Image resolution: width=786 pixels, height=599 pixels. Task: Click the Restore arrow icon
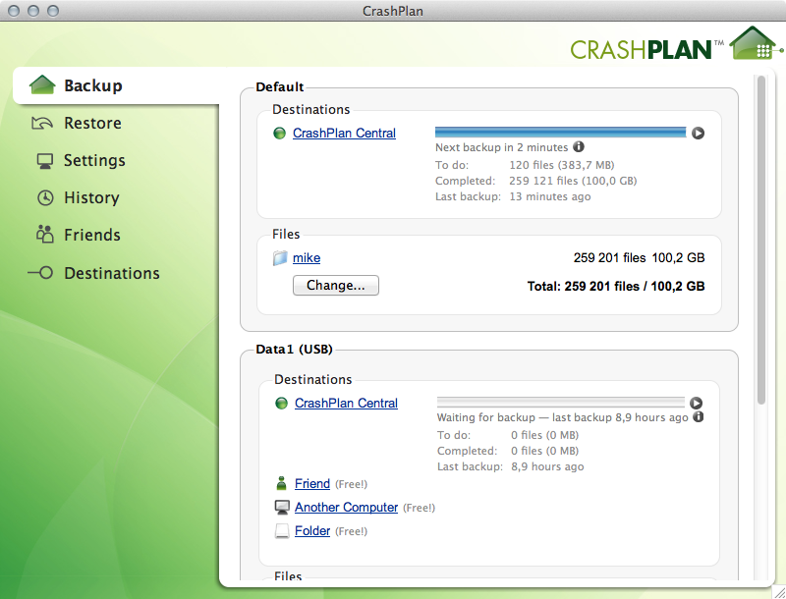[42, 123]
